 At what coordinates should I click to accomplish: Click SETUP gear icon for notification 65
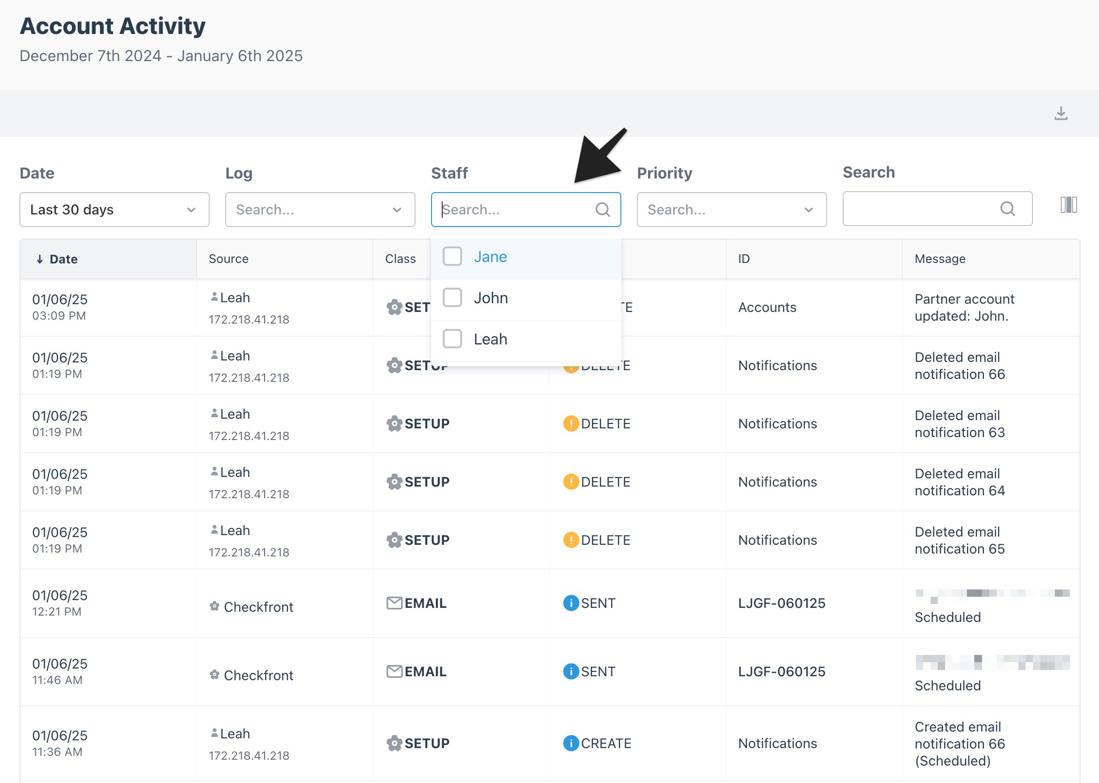pos(394,540)
